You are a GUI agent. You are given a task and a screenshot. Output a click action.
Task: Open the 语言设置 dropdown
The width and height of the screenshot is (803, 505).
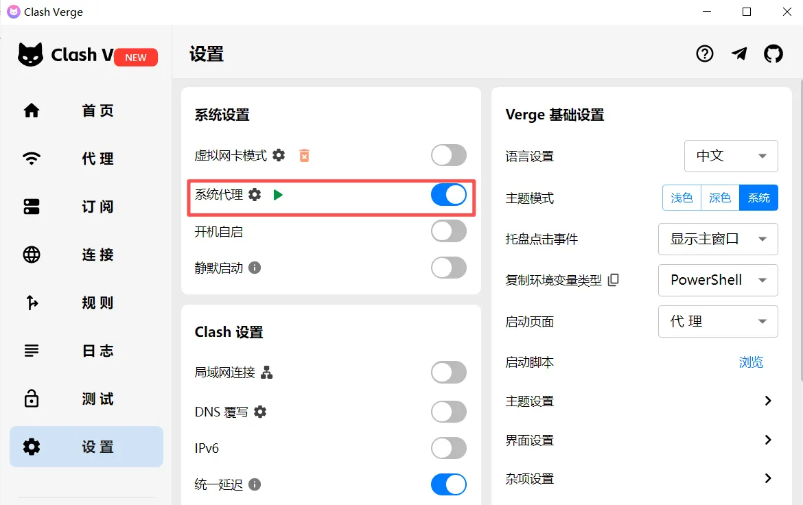731,156
